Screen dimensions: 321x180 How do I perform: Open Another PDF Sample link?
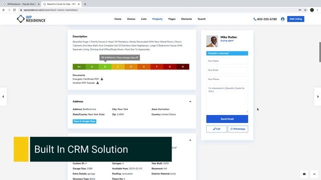point(84,83)
